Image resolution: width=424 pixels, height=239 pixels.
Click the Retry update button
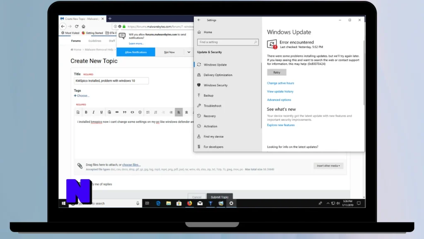(x=277, y=72)
